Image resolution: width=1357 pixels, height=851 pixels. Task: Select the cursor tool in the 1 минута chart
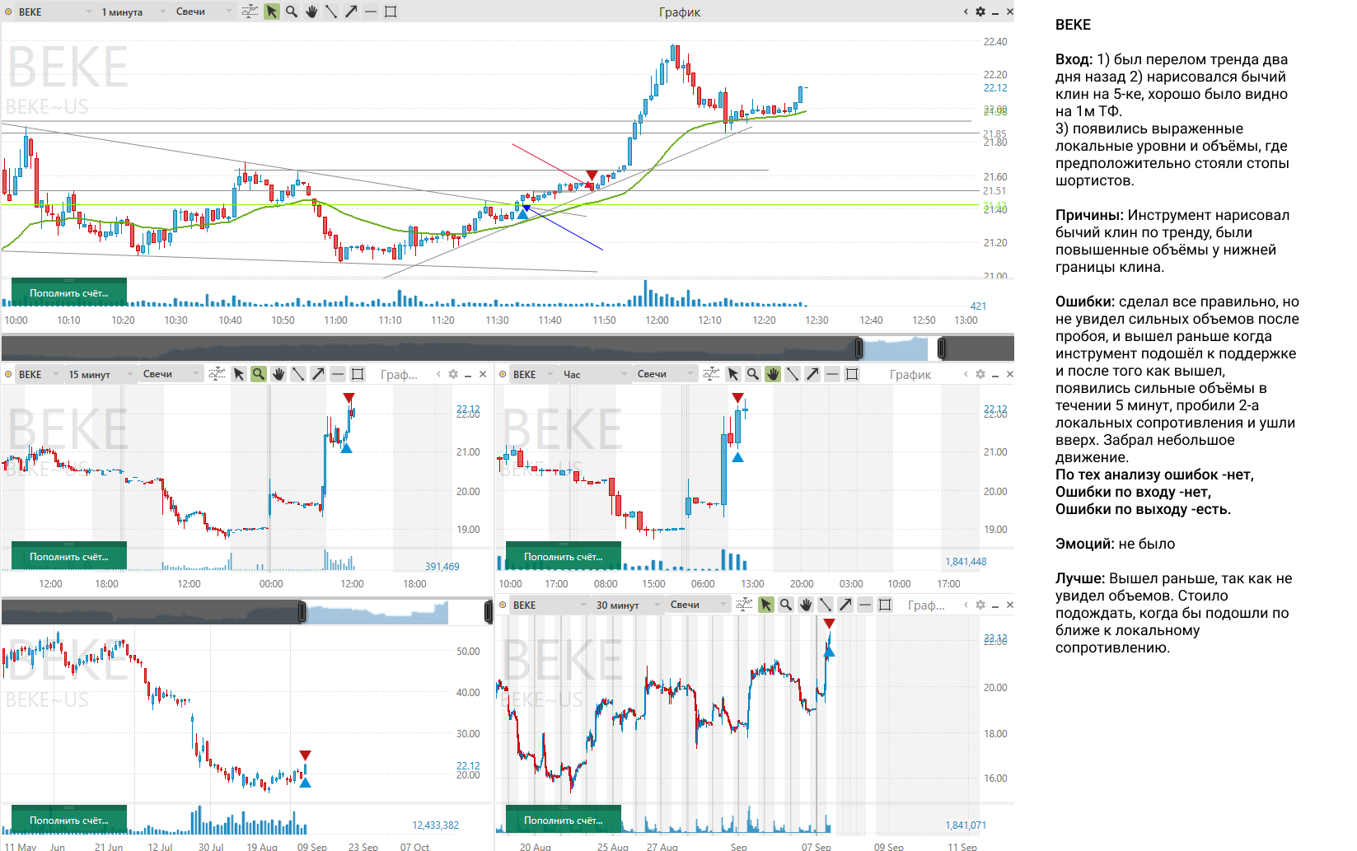pos(271,12)
